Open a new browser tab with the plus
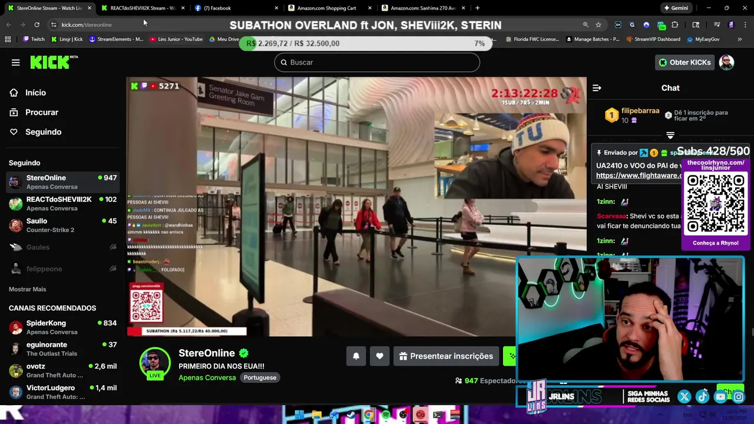Viewport: 754px width, 424px height. tap(477, 8)
